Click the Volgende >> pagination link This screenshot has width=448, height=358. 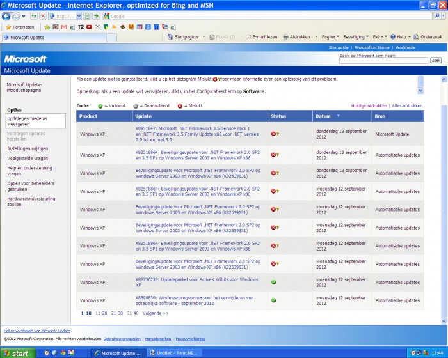pyautogui.click(x=156, y=313)
